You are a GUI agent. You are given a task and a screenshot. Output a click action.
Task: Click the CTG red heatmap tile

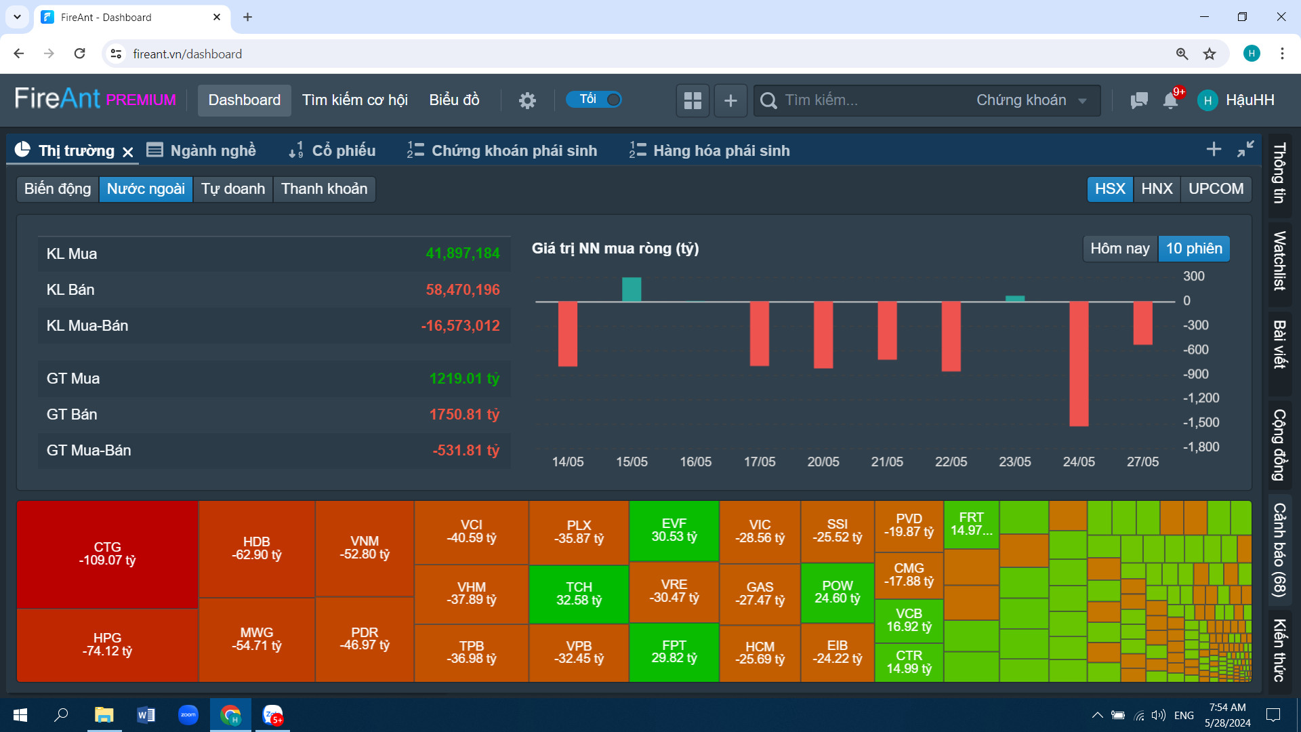click(x=107, y=554)
